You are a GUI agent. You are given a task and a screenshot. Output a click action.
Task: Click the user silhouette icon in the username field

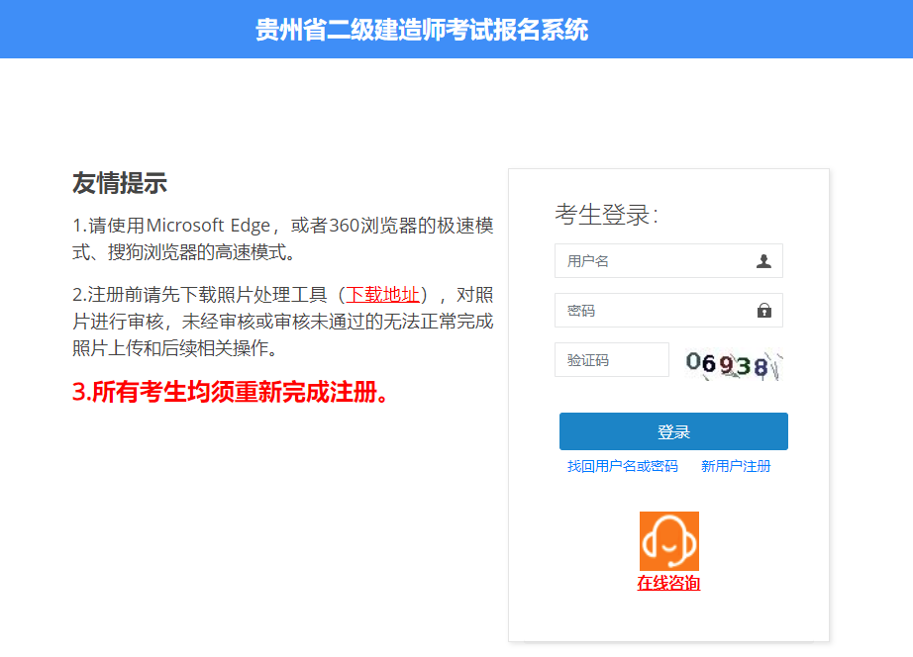tap(763, 261)
